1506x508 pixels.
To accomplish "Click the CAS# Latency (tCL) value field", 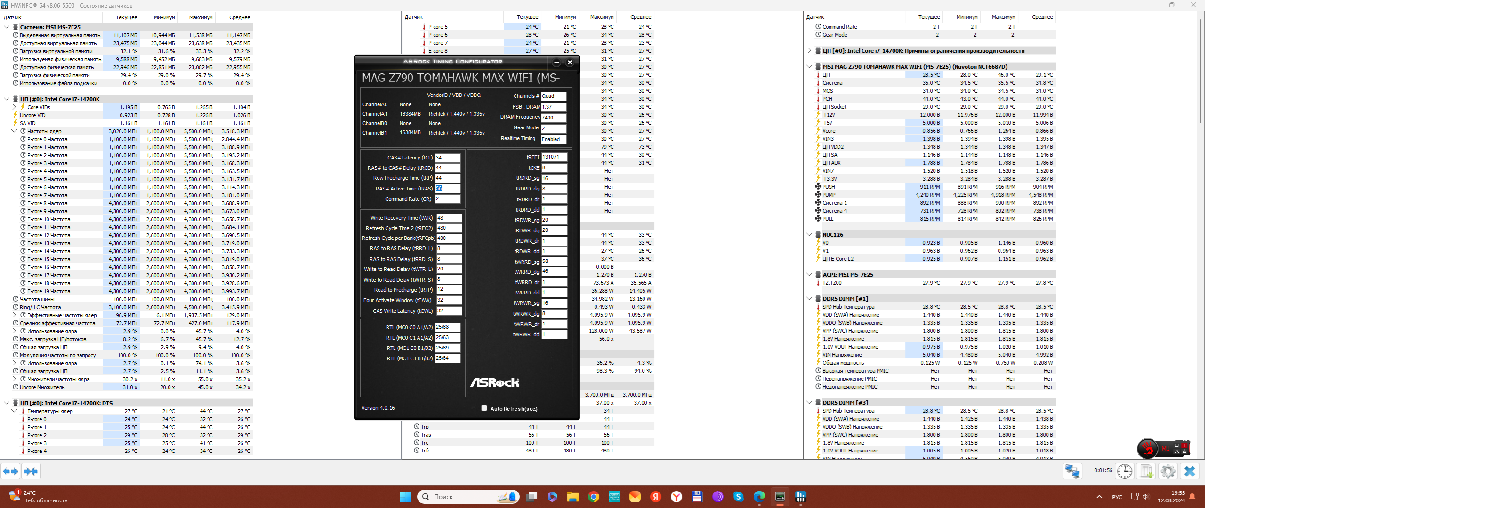I will pyautogui.click(x=447, y=158).
